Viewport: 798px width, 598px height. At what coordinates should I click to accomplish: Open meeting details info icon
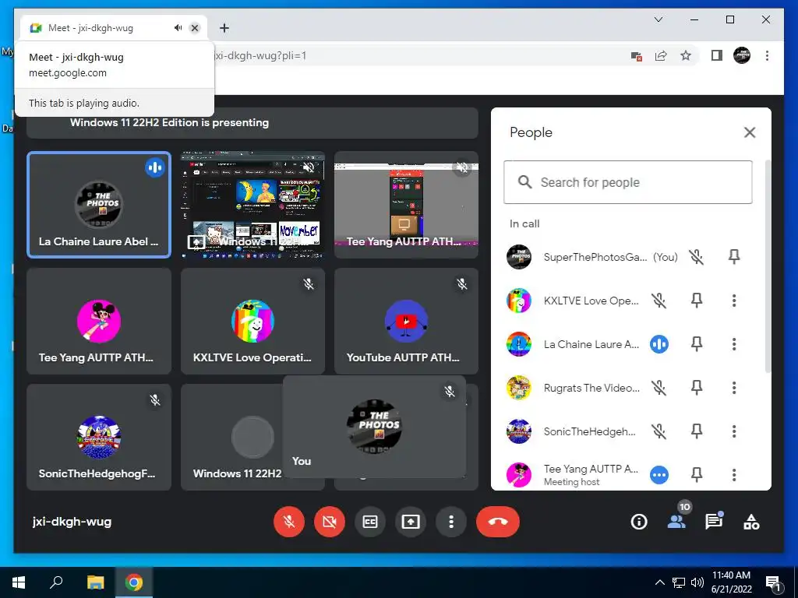pos(639,522)
